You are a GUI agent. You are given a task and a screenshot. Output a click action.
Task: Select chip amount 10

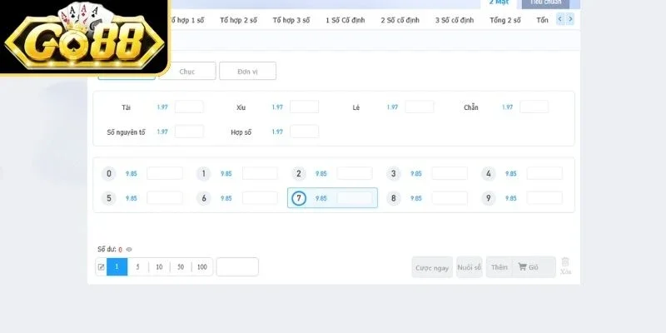coord(159,267)
